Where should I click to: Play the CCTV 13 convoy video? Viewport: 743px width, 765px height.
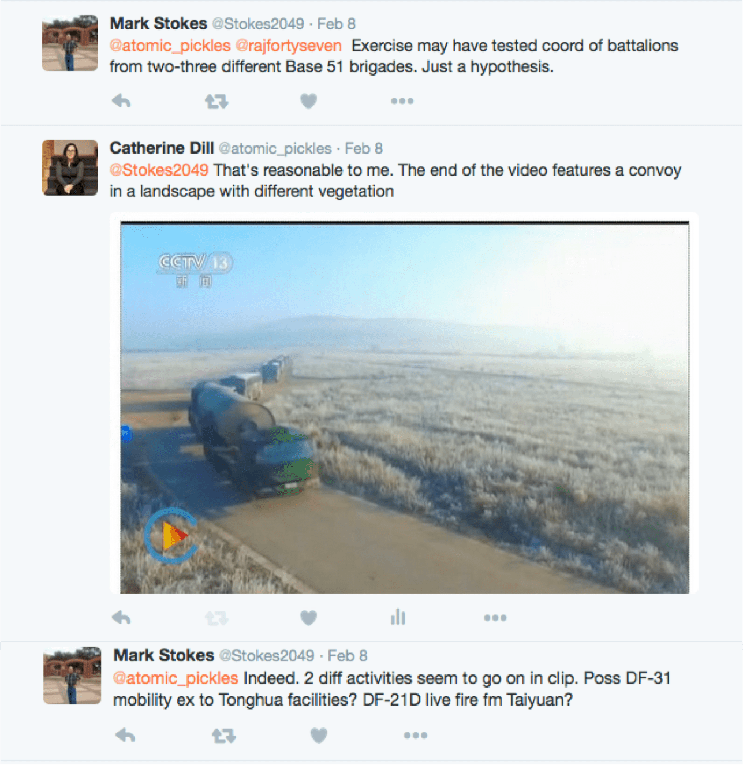[x=171, y=535]
